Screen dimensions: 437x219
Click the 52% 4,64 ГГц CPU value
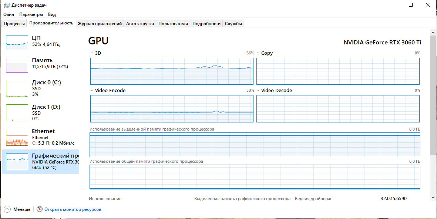[x=46, y=44]
